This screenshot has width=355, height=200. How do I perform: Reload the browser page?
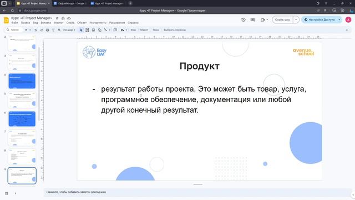[x=12, y=11]
